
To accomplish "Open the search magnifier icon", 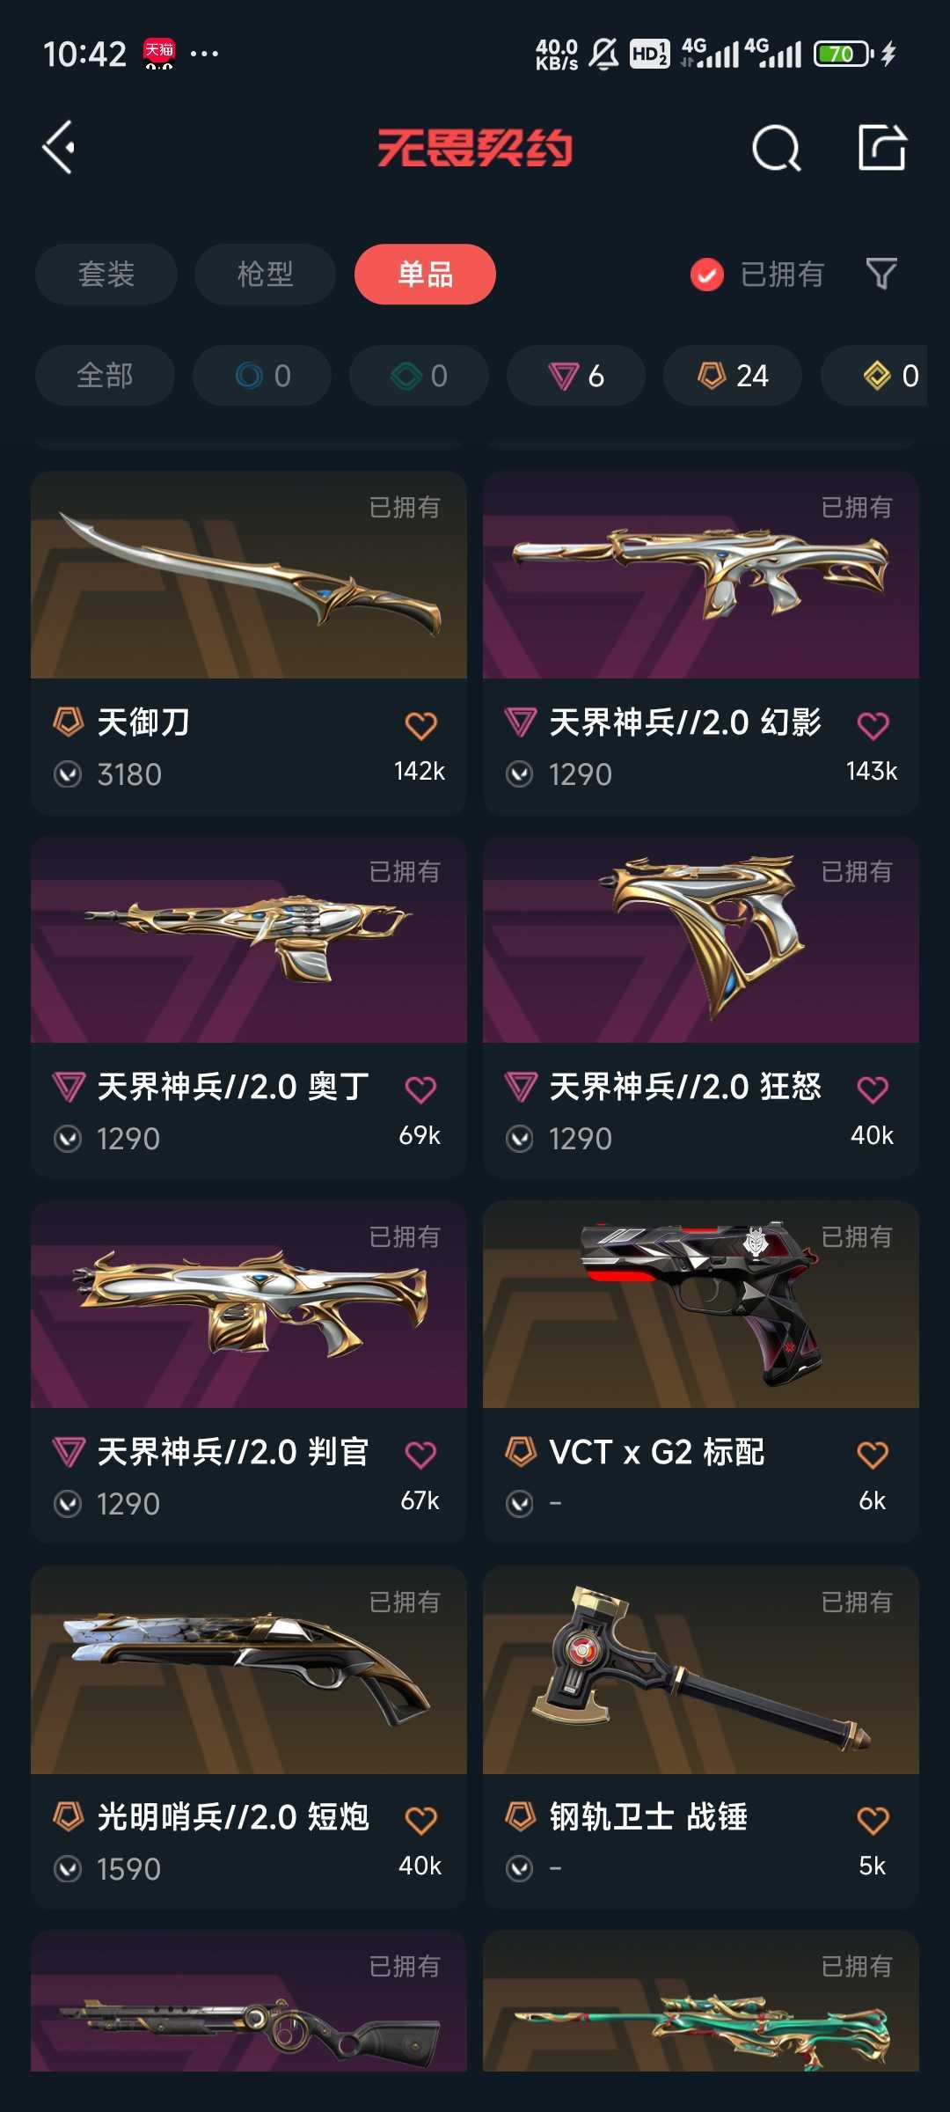I will point(776,147).
